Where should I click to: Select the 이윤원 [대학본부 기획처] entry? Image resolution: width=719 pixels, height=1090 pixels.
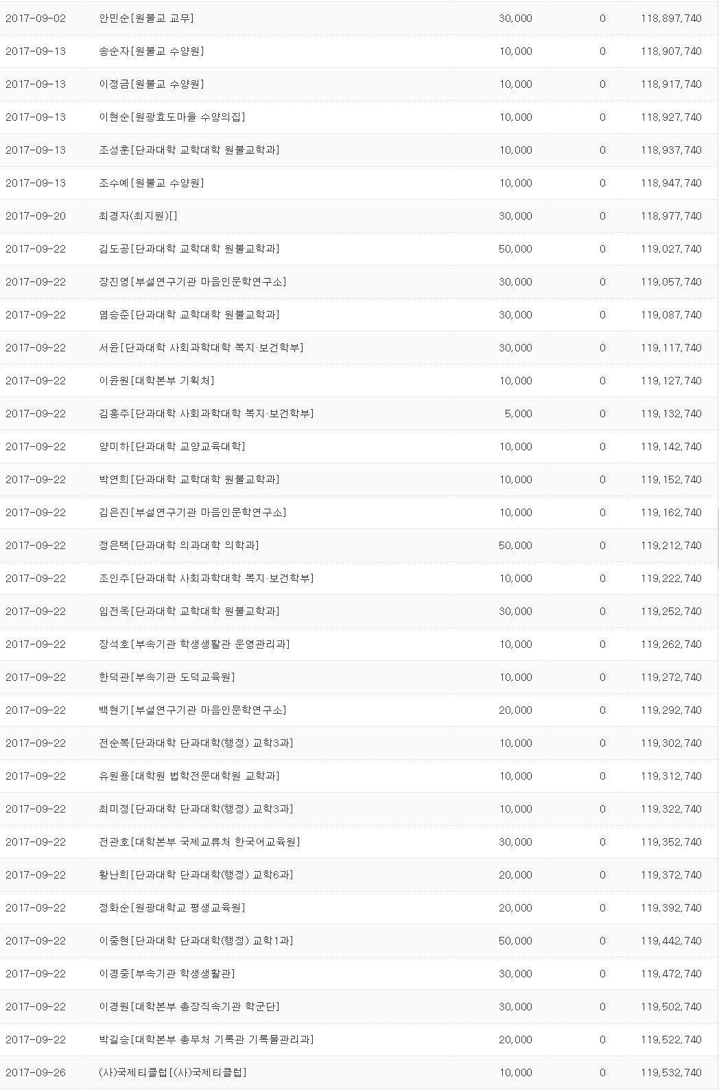pyautogui.click(x=156, y=381)
